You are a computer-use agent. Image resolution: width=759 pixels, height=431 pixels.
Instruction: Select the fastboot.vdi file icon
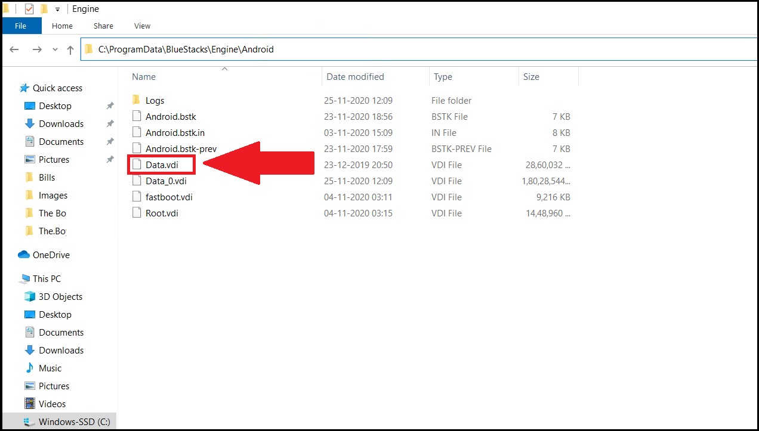coord(137,197)
